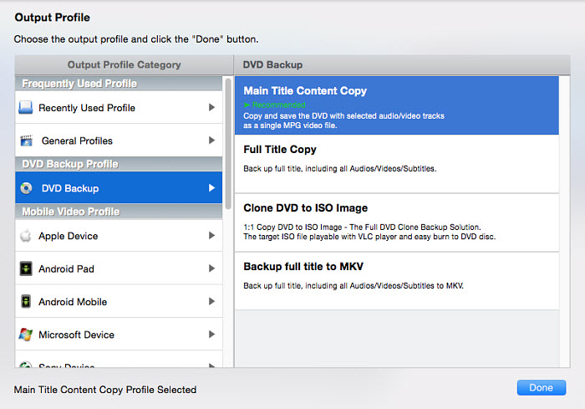This screenshot has height=409, width=585.
Task: Expand the Apple Device category arrow
Action: pos(211,236)
